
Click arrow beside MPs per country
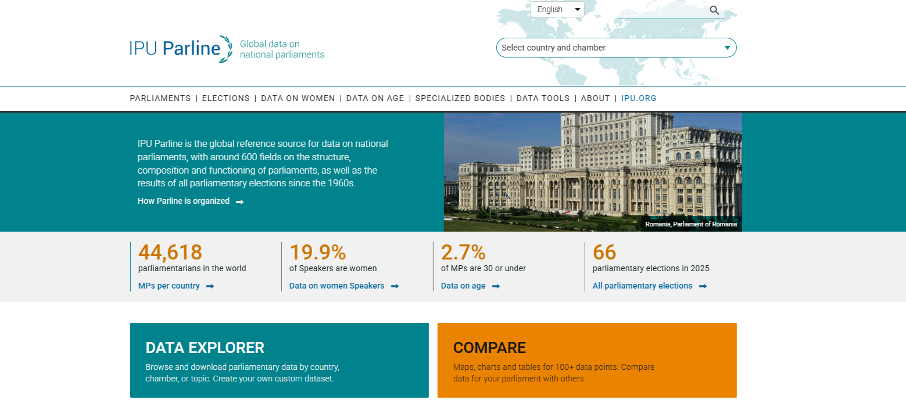(210, 286)
